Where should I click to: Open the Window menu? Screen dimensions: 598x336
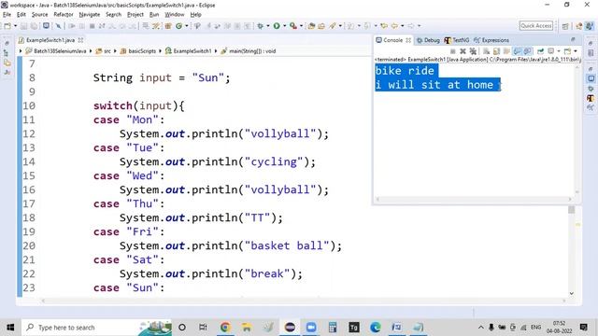point(175,15)
